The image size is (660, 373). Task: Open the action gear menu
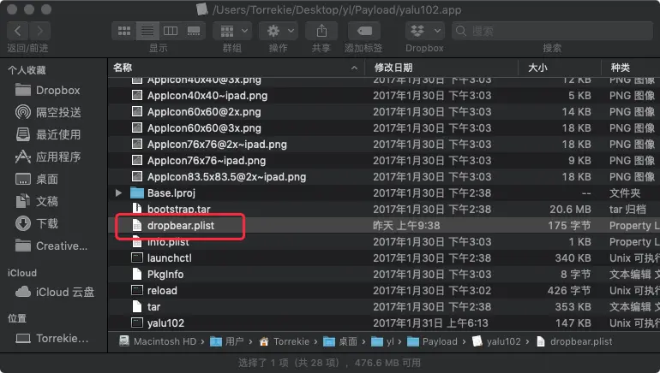point(279,31)
